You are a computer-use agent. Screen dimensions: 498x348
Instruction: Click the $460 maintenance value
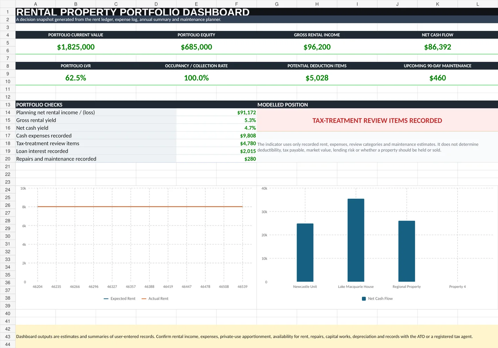437,78
